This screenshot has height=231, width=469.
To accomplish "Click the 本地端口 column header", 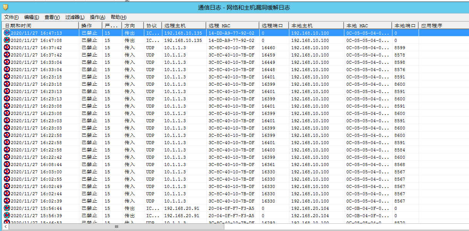I will [405, 26].
